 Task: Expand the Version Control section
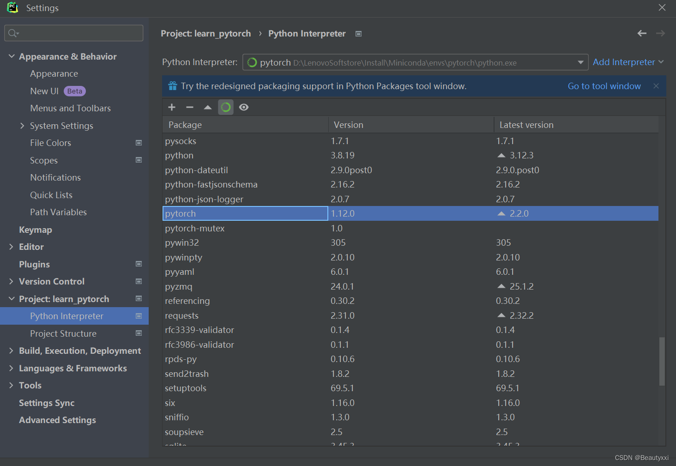pyautogui.click(x=12, y=281)
